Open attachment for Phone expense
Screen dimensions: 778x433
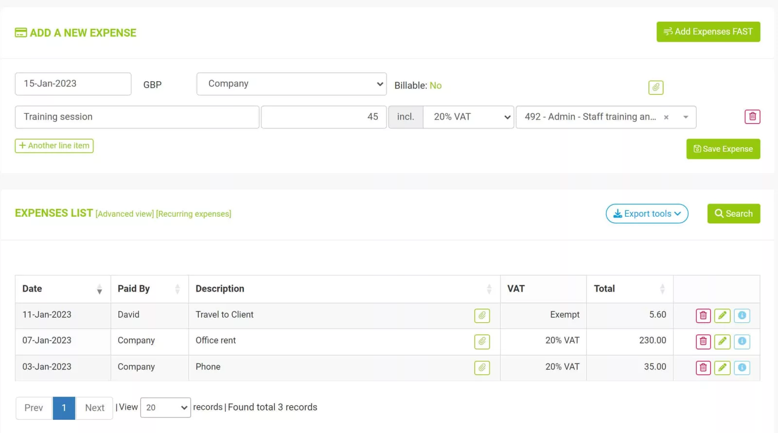click(482, 367)
